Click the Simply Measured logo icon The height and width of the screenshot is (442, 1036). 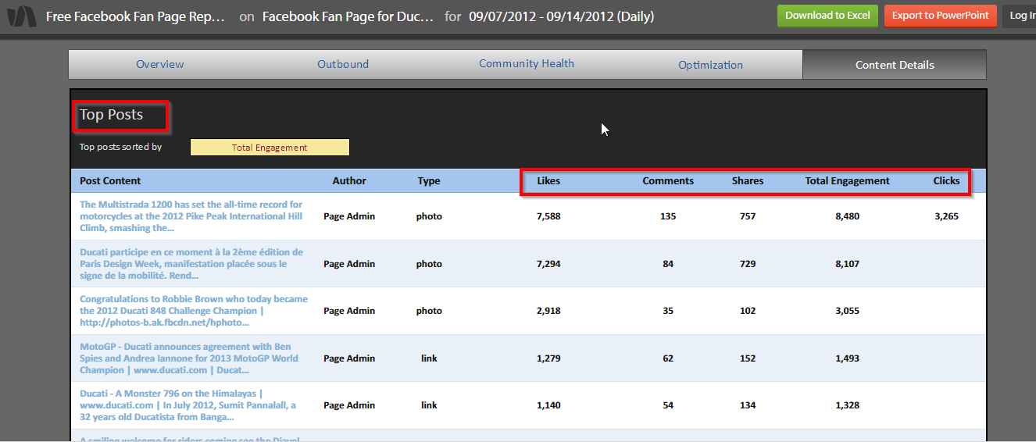coord(21,16)
